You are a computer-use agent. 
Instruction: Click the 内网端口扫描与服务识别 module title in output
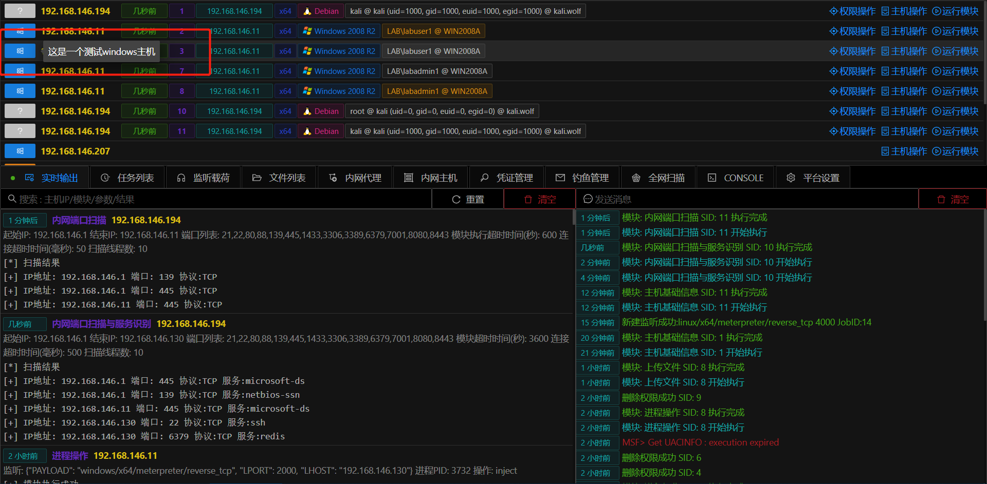pos(101,324)
